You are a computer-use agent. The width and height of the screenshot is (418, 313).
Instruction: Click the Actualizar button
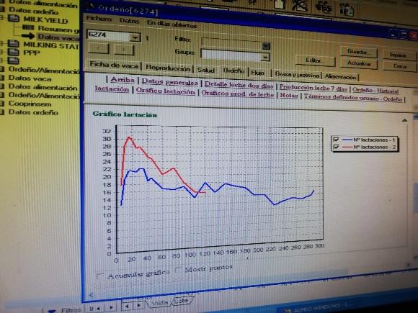pyautogui.click(x=359, y=63)
